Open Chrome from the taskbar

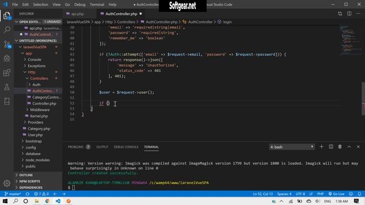point(47,201)
